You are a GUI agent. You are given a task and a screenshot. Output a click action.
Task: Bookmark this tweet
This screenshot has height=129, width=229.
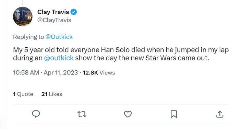[174, 114]
